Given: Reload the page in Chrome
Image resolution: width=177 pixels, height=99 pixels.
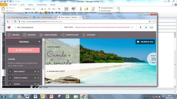Looking at the screenshot, I should [x=15, y=21].
